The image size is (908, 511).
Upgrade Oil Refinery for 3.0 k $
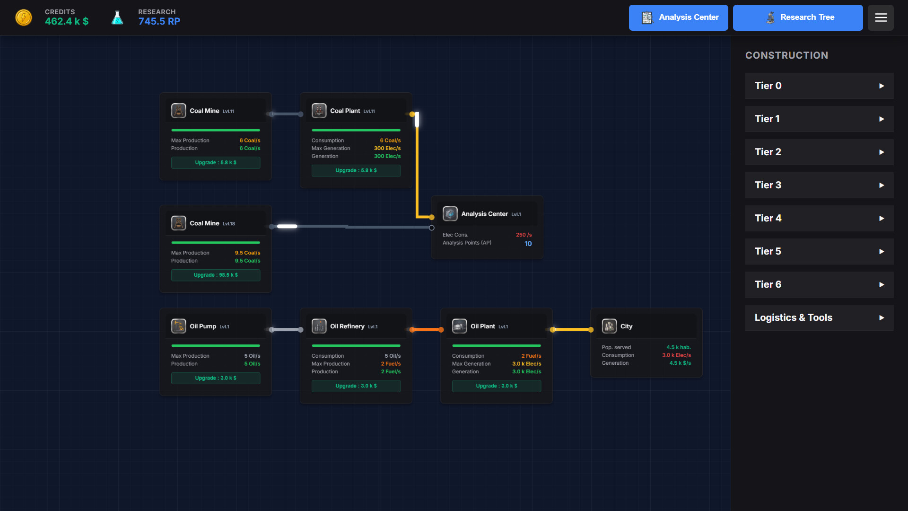[356, 386]
